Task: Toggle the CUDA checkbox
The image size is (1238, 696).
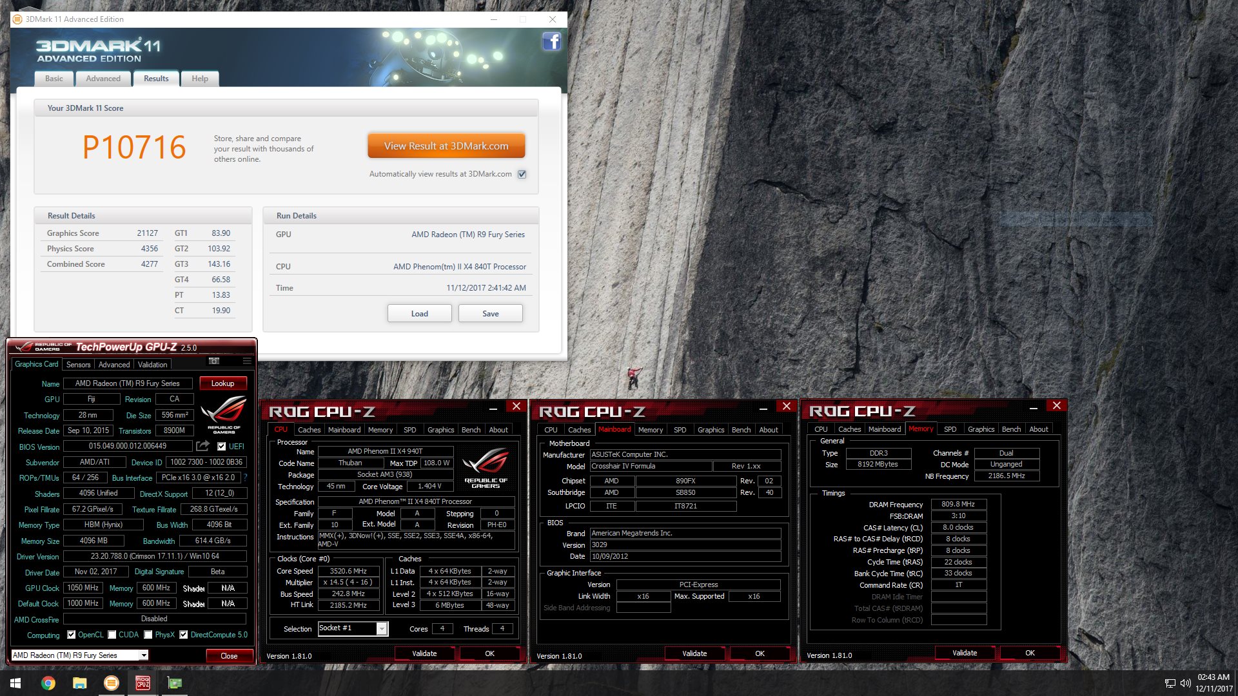Action: (x=112, y=635)
